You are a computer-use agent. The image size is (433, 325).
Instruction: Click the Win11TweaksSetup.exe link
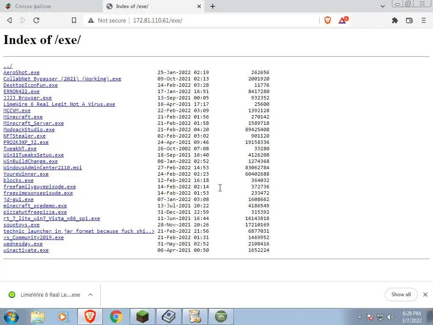tap(33, 155)
